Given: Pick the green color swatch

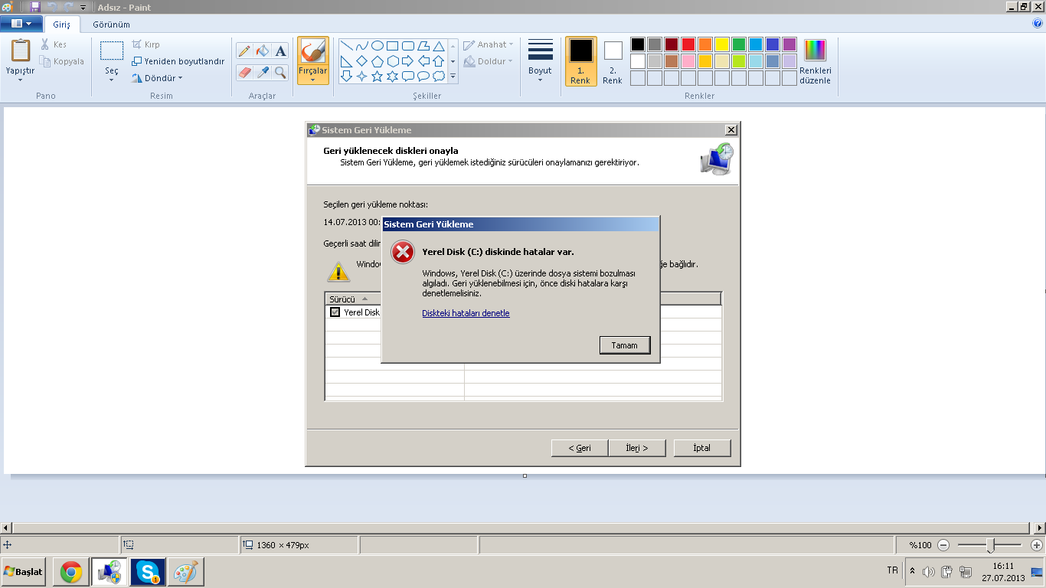Looking at the screenshot, I should [739, 44].
